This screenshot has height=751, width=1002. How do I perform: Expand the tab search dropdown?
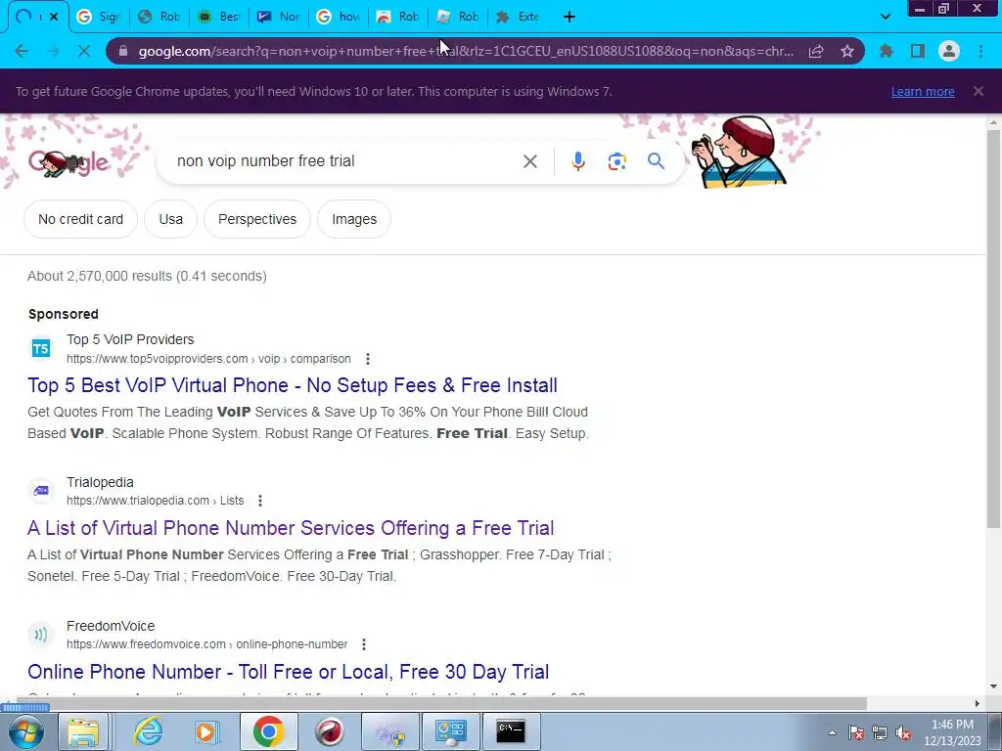(x=885, y=17)
